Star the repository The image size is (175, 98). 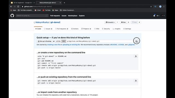tap(123, 22)
